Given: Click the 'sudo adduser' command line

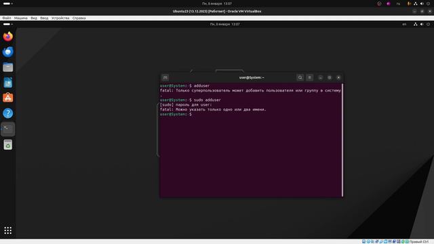Looking at the screenshot, I should (x=191, y=100).
